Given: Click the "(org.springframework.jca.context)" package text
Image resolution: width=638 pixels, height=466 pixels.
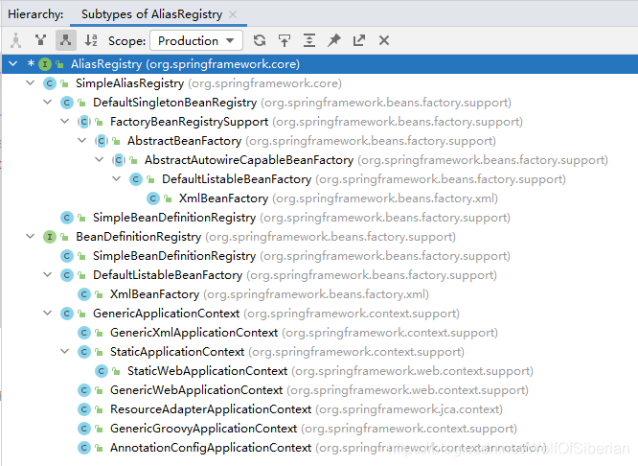Looking at the screenshot, I should (x=409, y=408).
